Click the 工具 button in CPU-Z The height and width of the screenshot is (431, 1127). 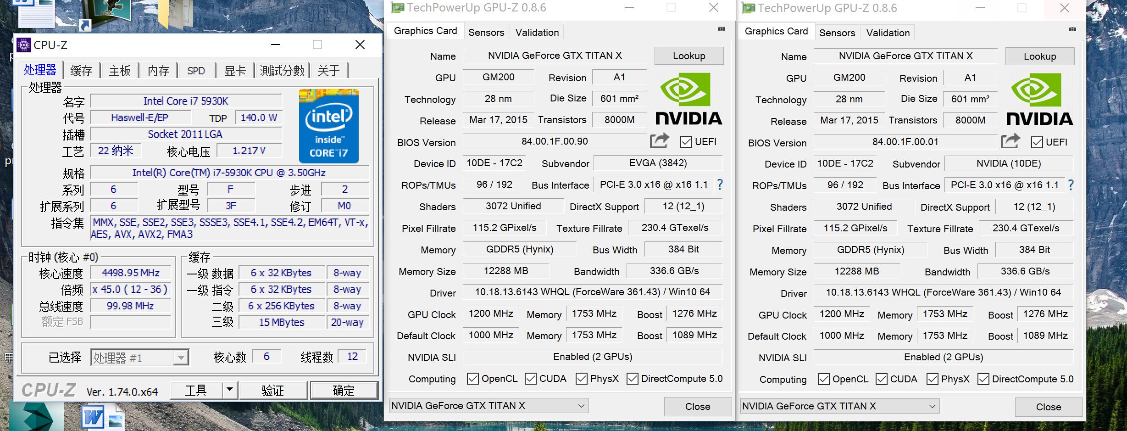click(x=196, y=390)
